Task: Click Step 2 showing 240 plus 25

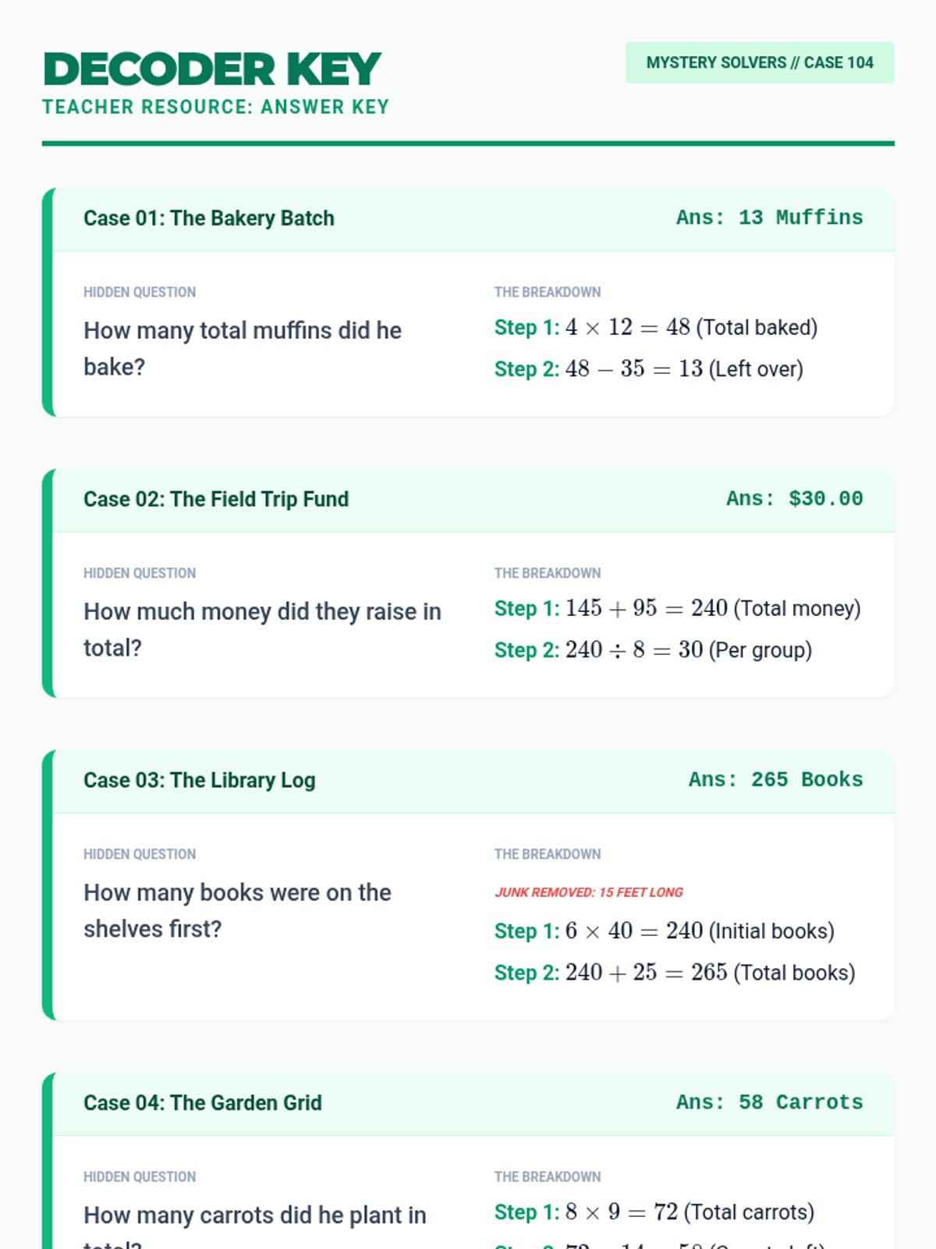Action: tap(675, 973)
